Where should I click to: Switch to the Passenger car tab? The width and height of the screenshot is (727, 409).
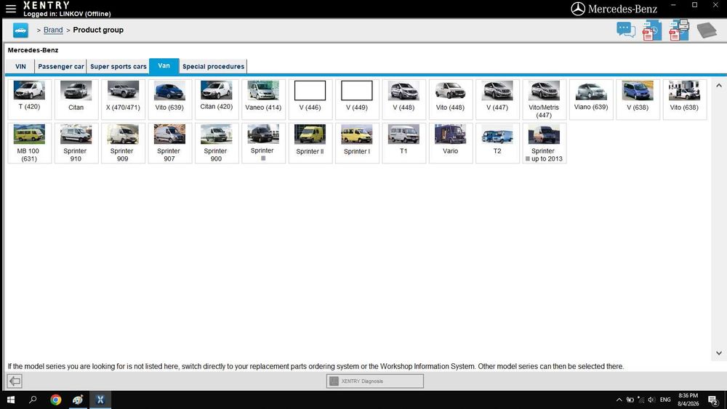click(x=61, y=67)
